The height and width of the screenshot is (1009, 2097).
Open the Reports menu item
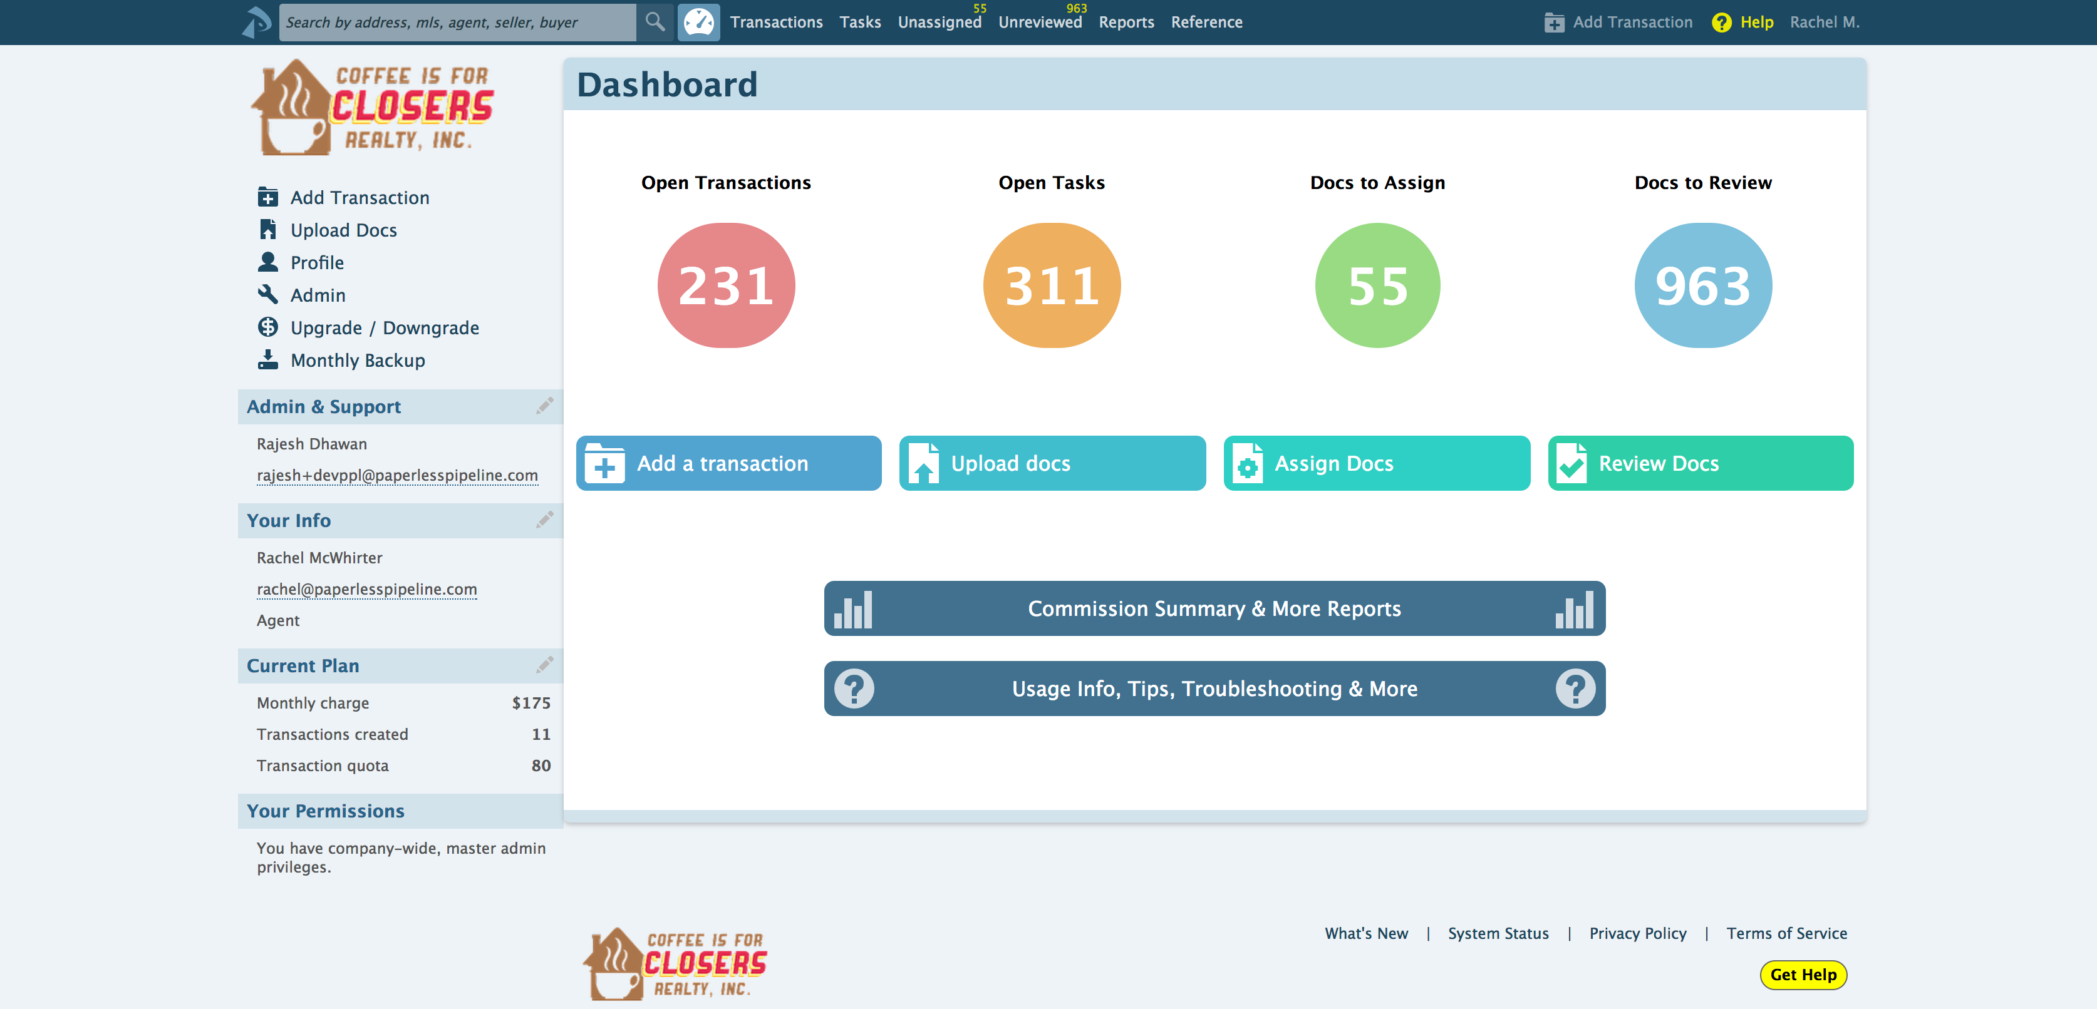[1126, 22]
